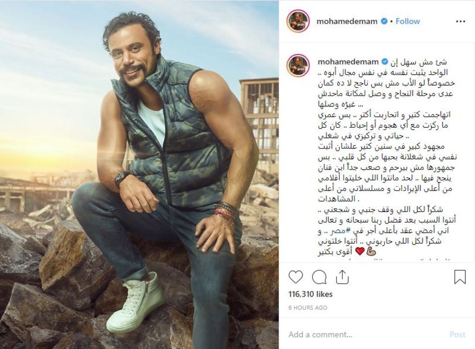Click the verified badge in header
Image resolution: width=475 pixels, height=349 pixels.
[384, 21]
